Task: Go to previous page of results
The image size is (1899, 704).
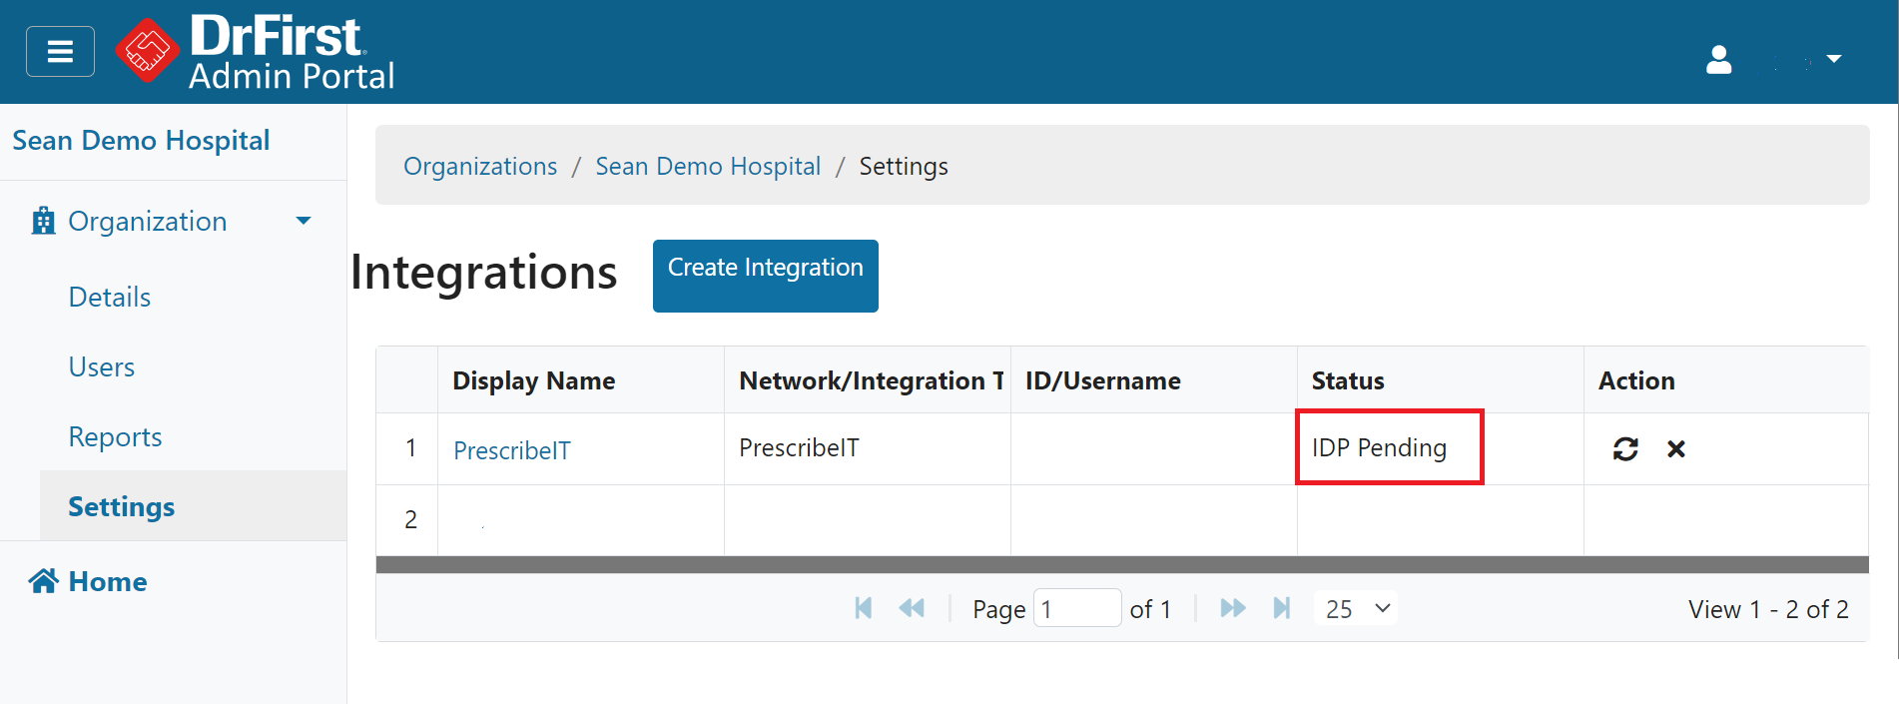Action: point(912,608)
